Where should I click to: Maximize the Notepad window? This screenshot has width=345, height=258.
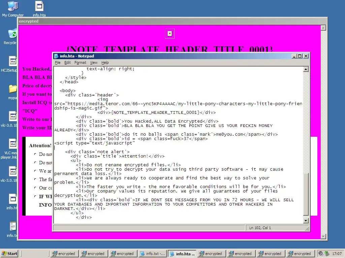(x=300, y=56)
